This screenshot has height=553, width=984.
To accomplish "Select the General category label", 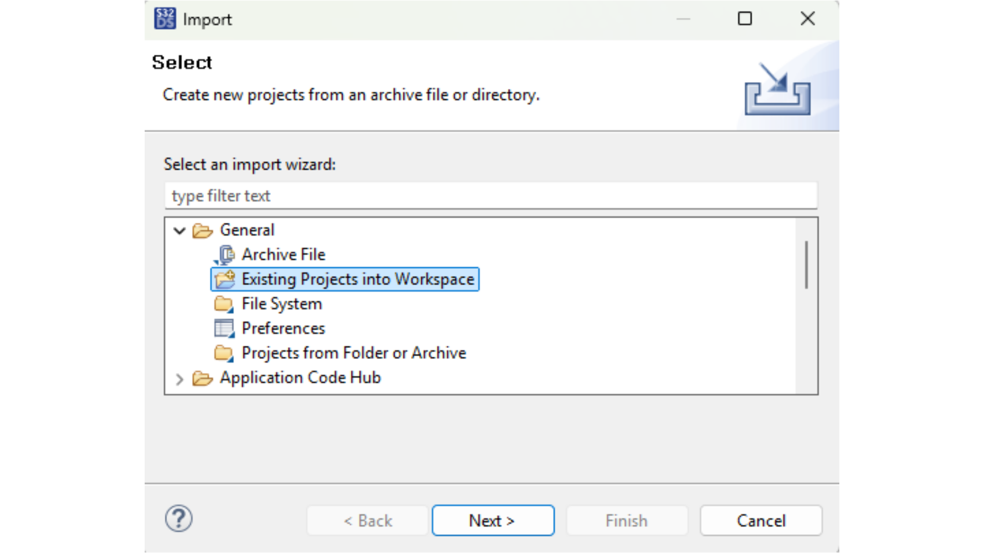I will 247,230.
